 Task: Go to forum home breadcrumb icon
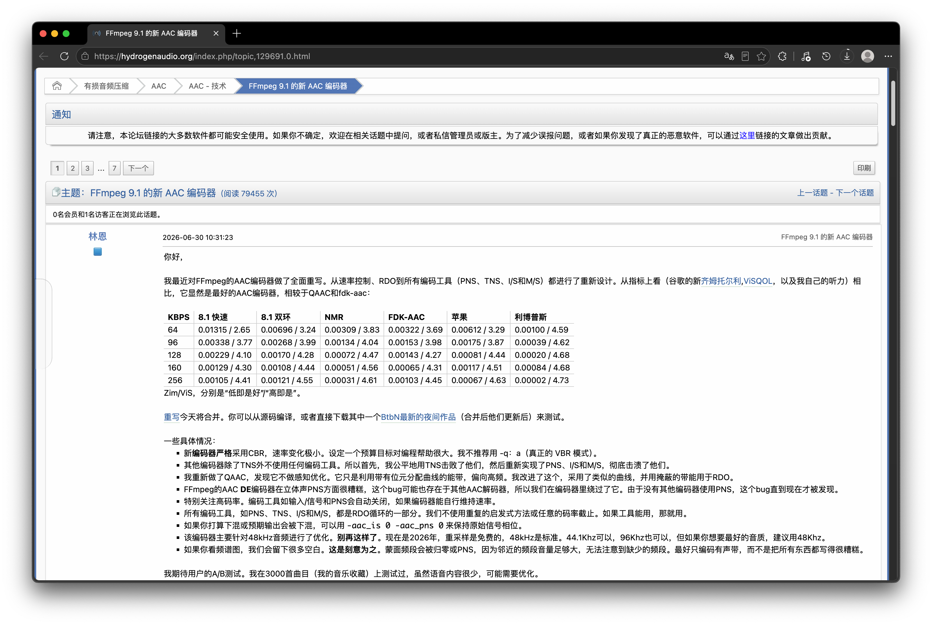coord(57,86)
